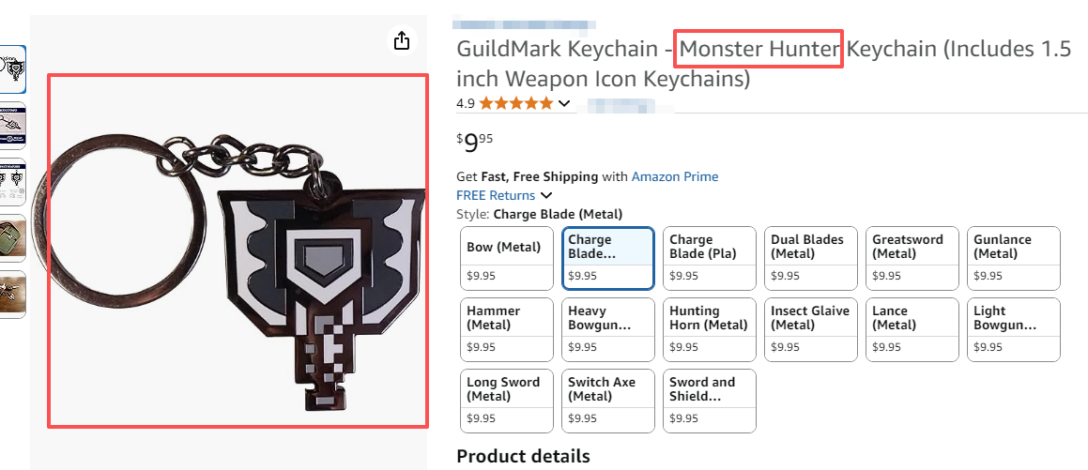
Task: Show the third product thumbnail image
Action: tap(12, 182)
